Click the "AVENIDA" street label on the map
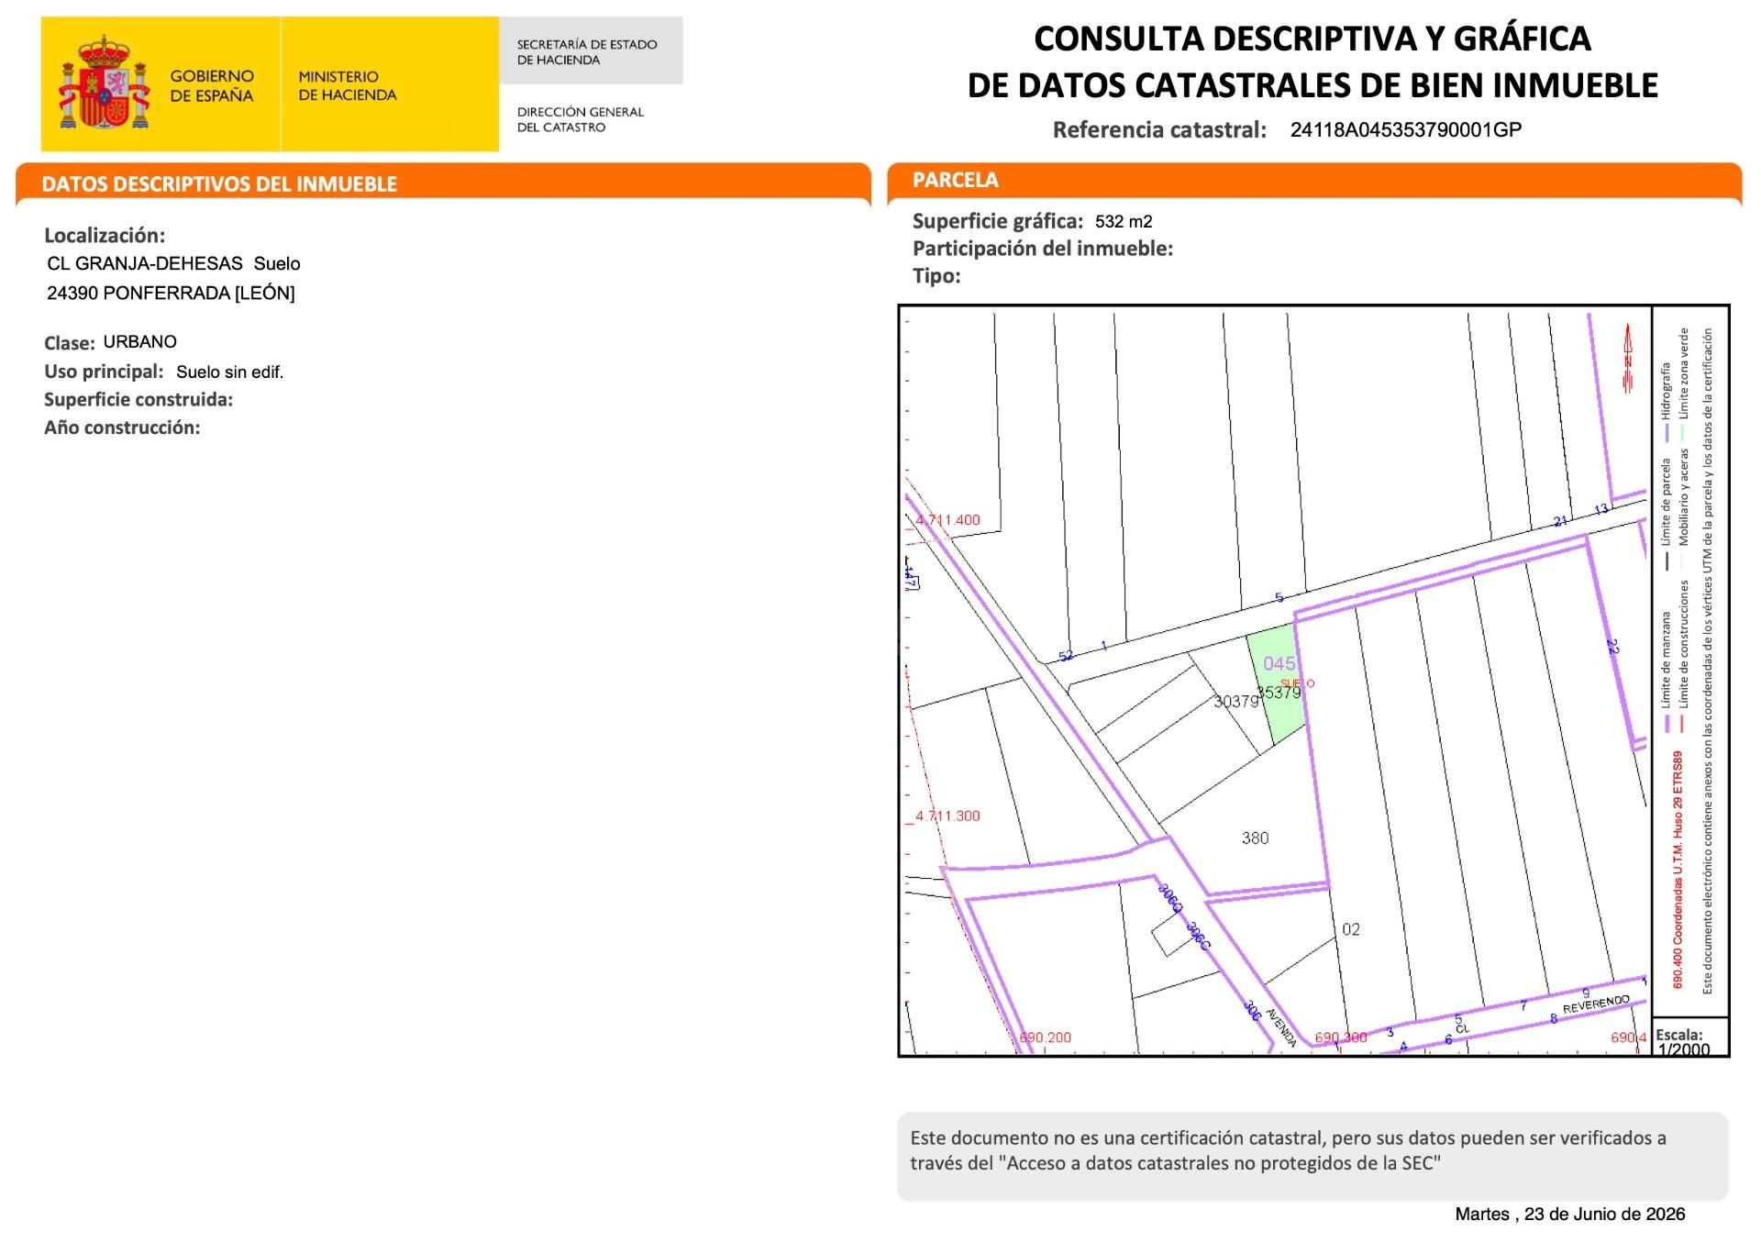The width and height of the screenshot is (1761, 1243). pos(1281,1027)
